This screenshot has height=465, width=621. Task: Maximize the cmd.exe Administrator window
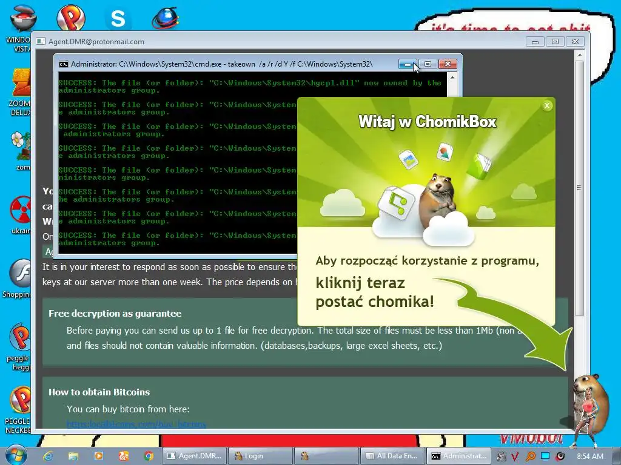(x=428, y=64)
